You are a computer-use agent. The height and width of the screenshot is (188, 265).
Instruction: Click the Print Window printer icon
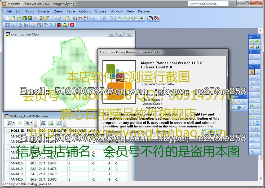(81, 18)
